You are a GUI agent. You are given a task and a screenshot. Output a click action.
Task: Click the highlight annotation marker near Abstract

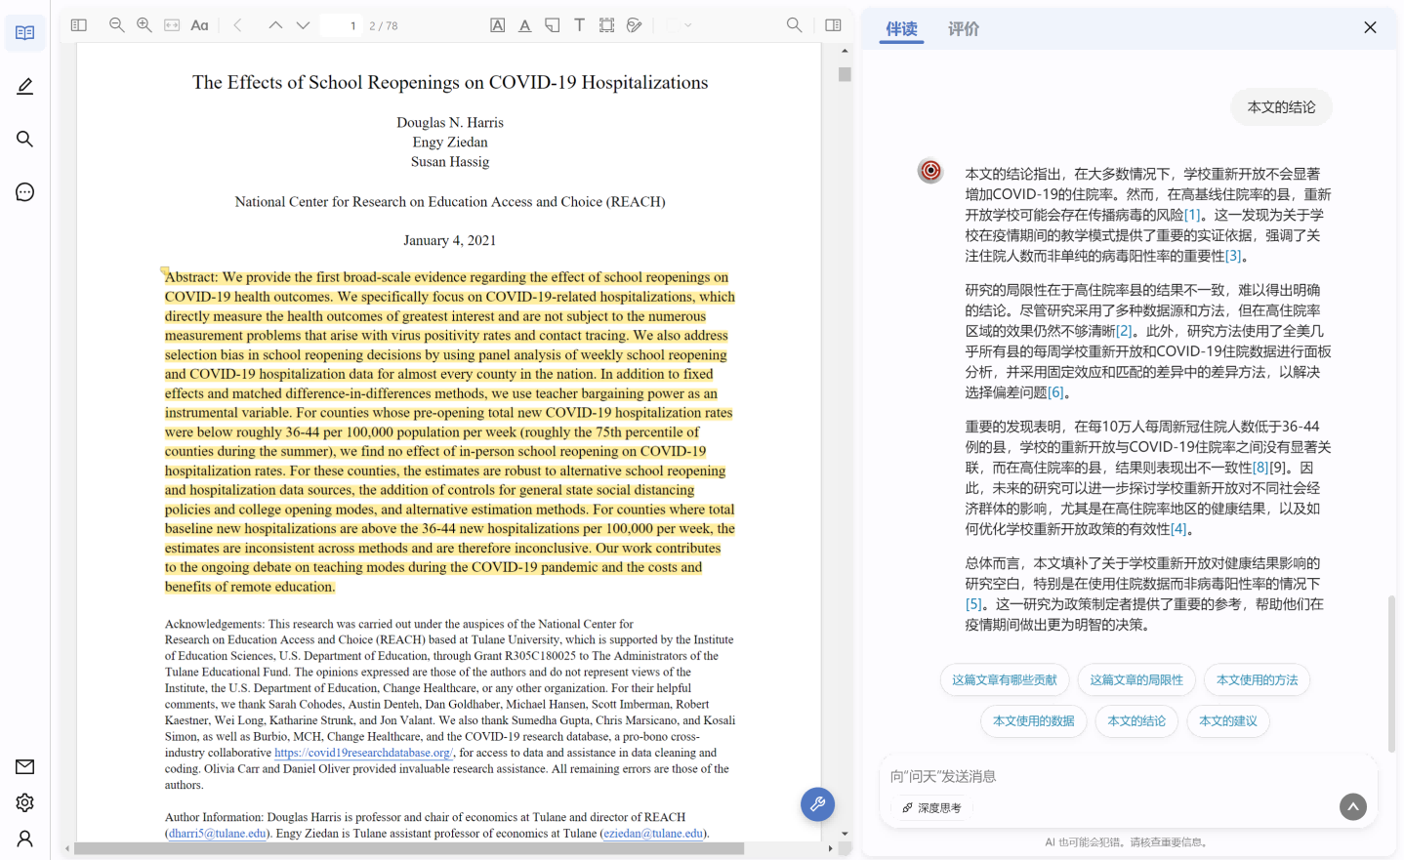pos(165,271)
